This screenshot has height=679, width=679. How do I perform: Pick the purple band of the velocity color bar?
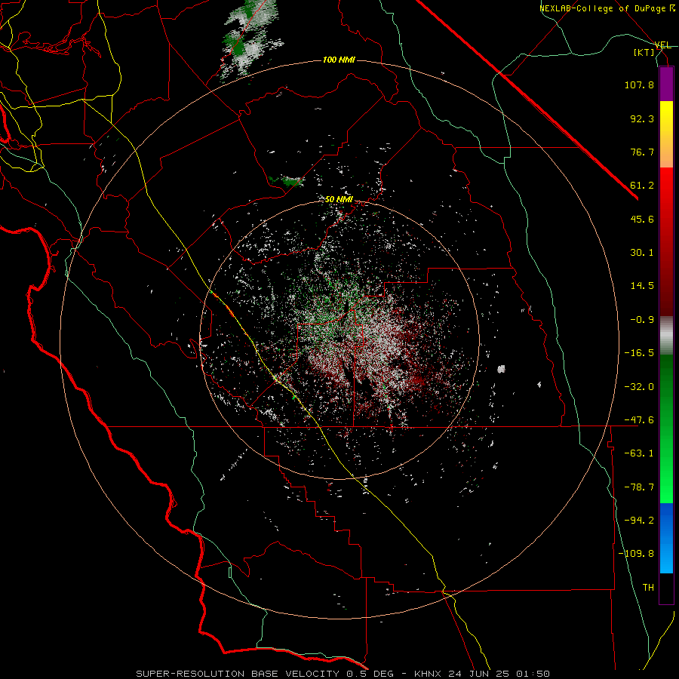tap(666, 84)
